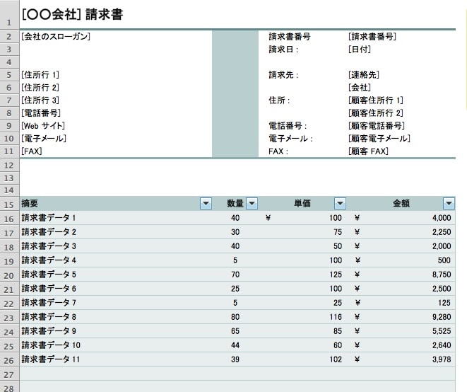Click the quantity 44 cell
This screenshot has width=467, height=392.
(x=235, y=345)
